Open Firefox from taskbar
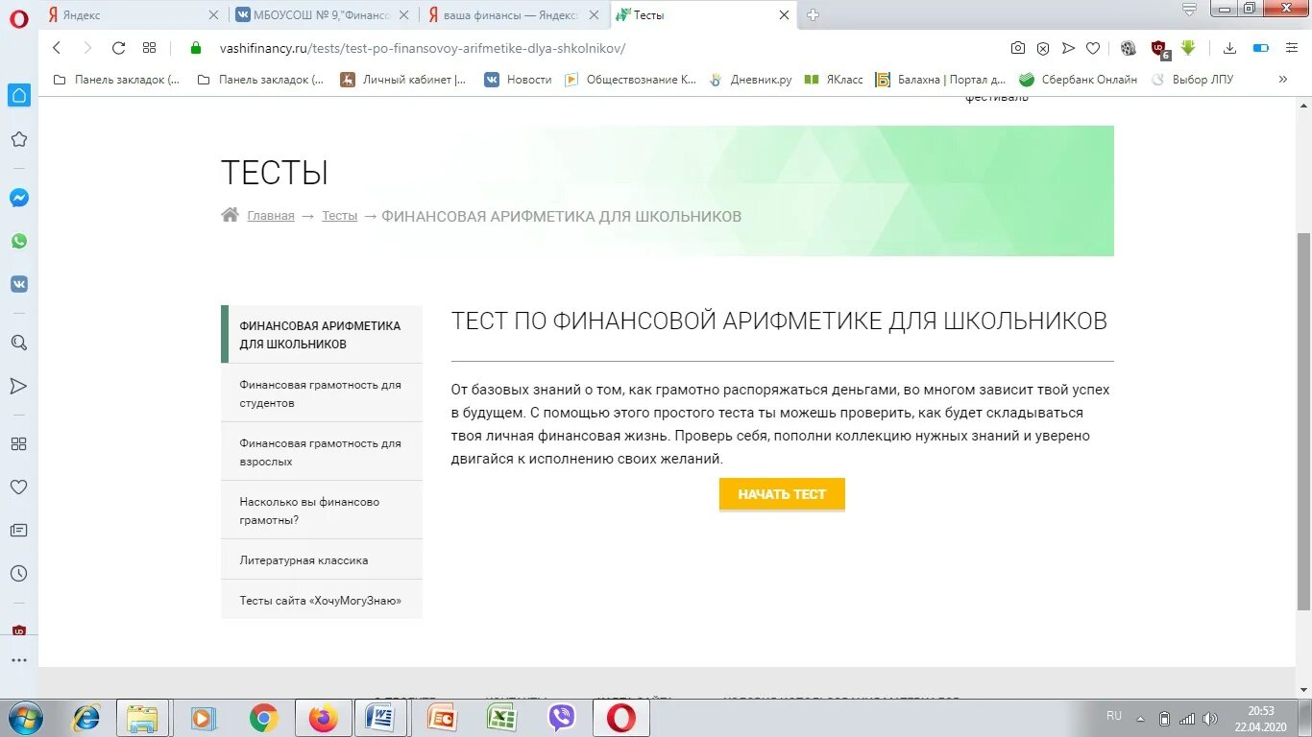This screenshot has width=1312, height=737. tap(324, 718)
